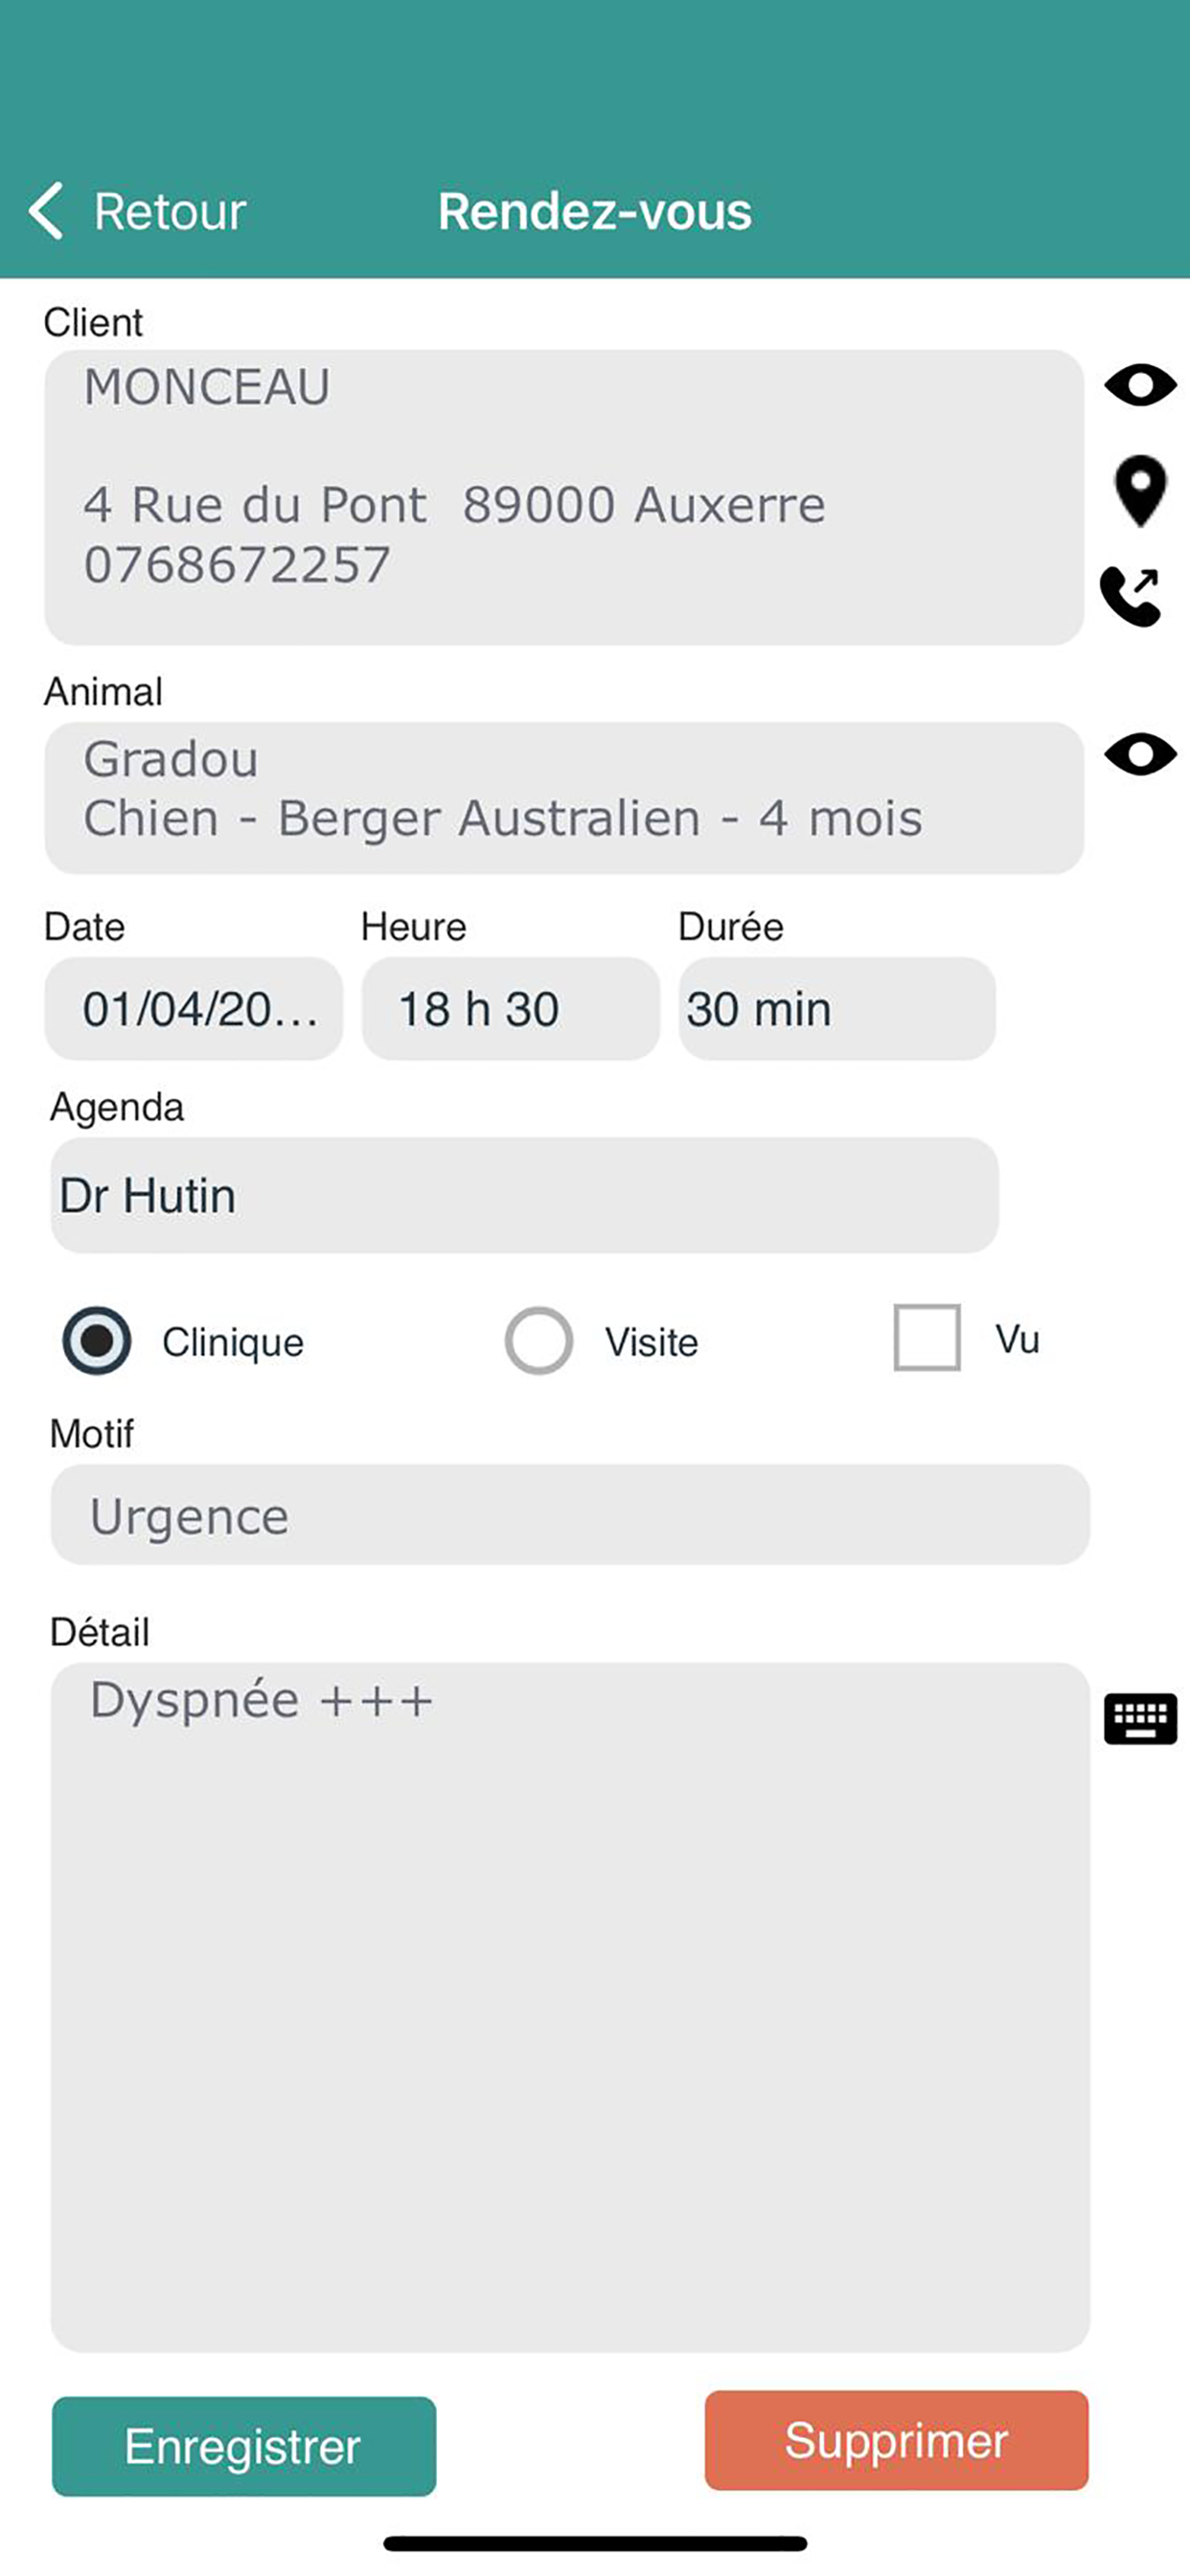View animal Gradou via eye icon
The image size is (1190, 2576).
[1140, 754]
